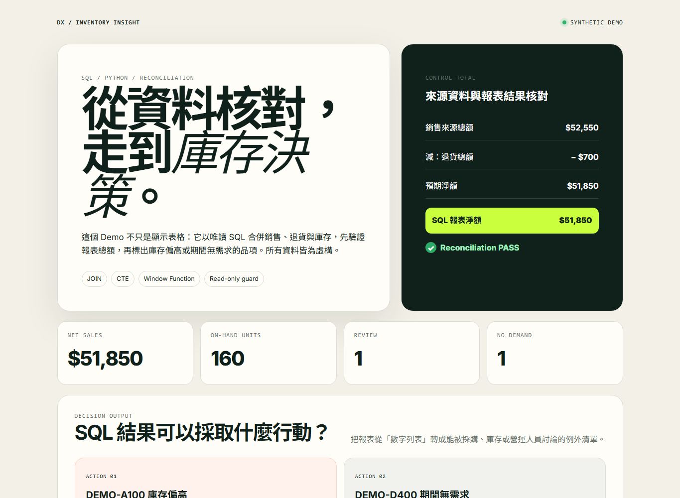Click the 預期淨額 label
The image size is (680, 498).
click(x=441, y=186)
